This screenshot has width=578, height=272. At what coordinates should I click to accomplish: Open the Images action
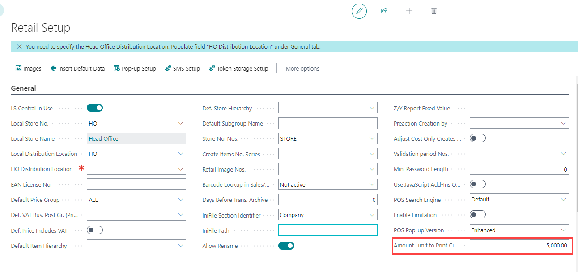pos(28,68)
